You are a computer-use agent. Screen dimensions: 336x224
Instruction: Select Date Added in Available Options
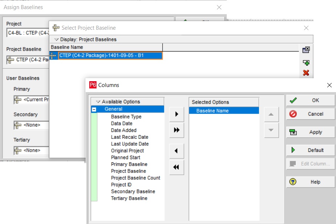tap(124, 130)
